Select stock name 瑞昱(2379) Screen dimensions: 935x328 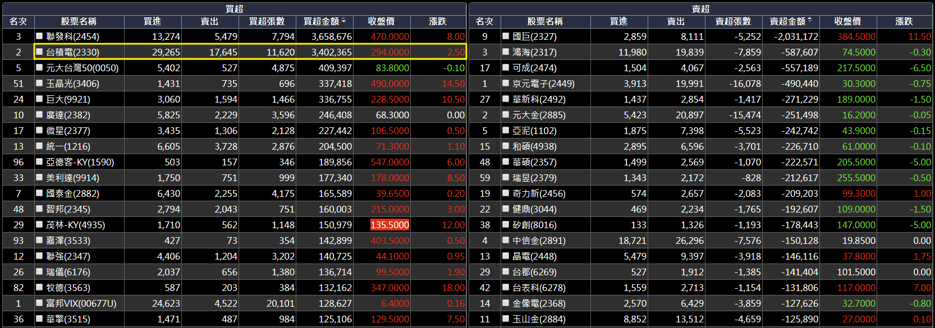pyautogui.click(x=534, y=178)
